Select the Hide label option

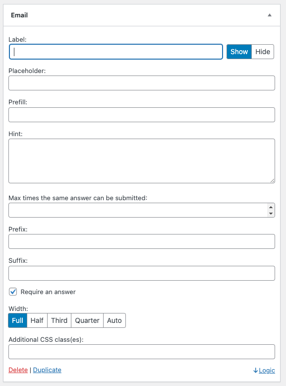[263, 52]
